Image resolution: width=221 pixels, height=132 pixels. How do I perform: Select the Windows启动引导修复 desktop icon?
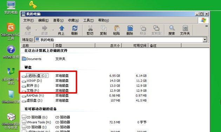[x=11, y=120]
